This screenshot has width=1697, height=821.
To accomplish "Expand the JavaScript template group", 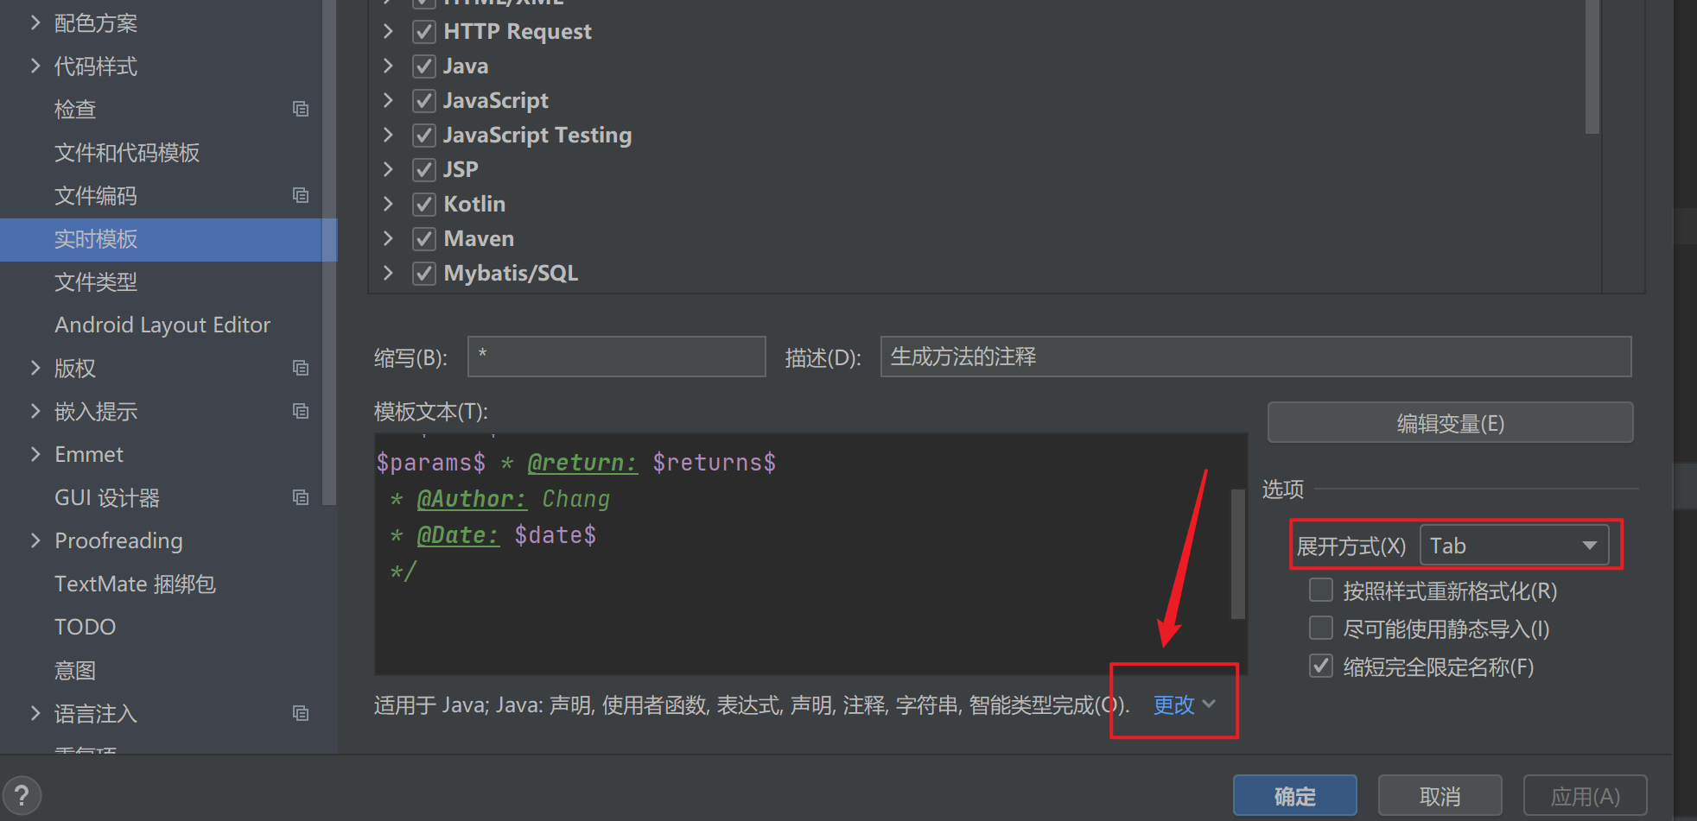I will click(388, 100).
